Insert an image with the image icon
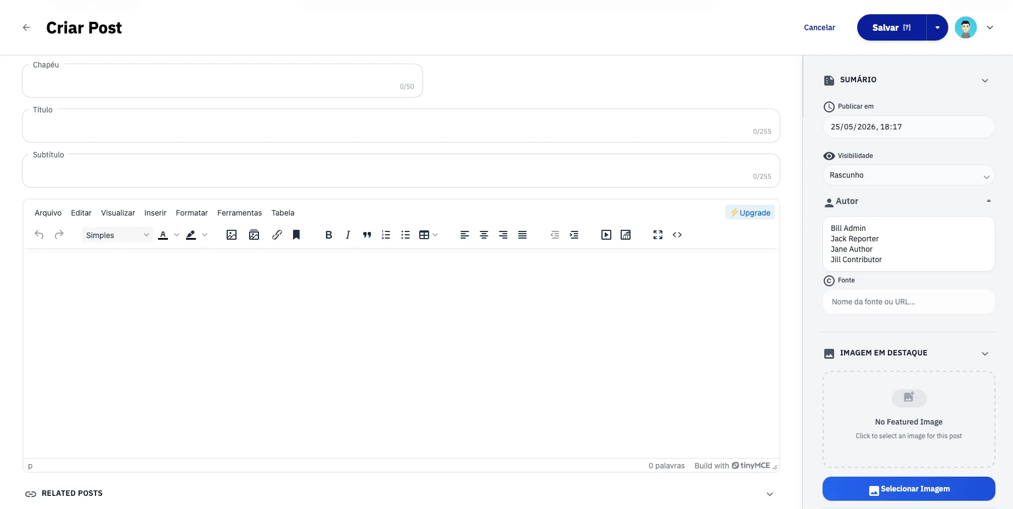Viewport: 1013px width, 509px height. (x=232, y=235)
